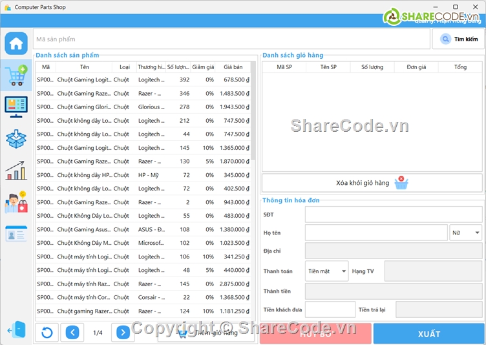Click the logout door icon
Image resolution: width=486 pixels, height=345 pixels.
click(16, 329)
